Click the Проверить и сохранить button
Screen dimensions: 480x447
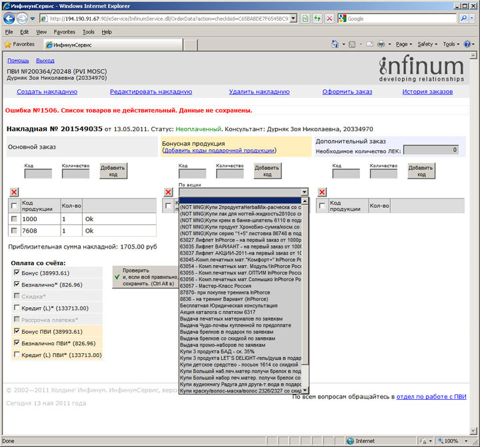click(146, 277)
